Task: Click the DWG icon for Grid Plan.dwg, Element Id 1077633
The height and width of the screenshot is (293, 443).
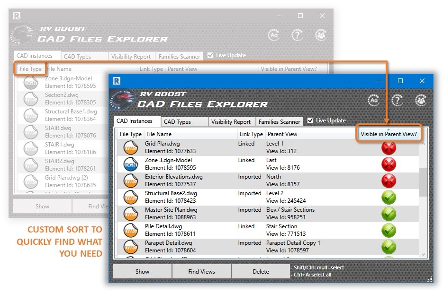Action: click(x=131, y=147)
